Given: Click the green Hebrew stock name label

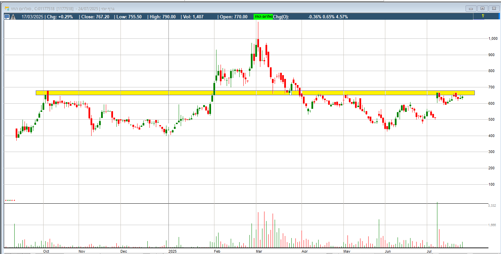Looking at the screenshot, I should pos(263,17).
